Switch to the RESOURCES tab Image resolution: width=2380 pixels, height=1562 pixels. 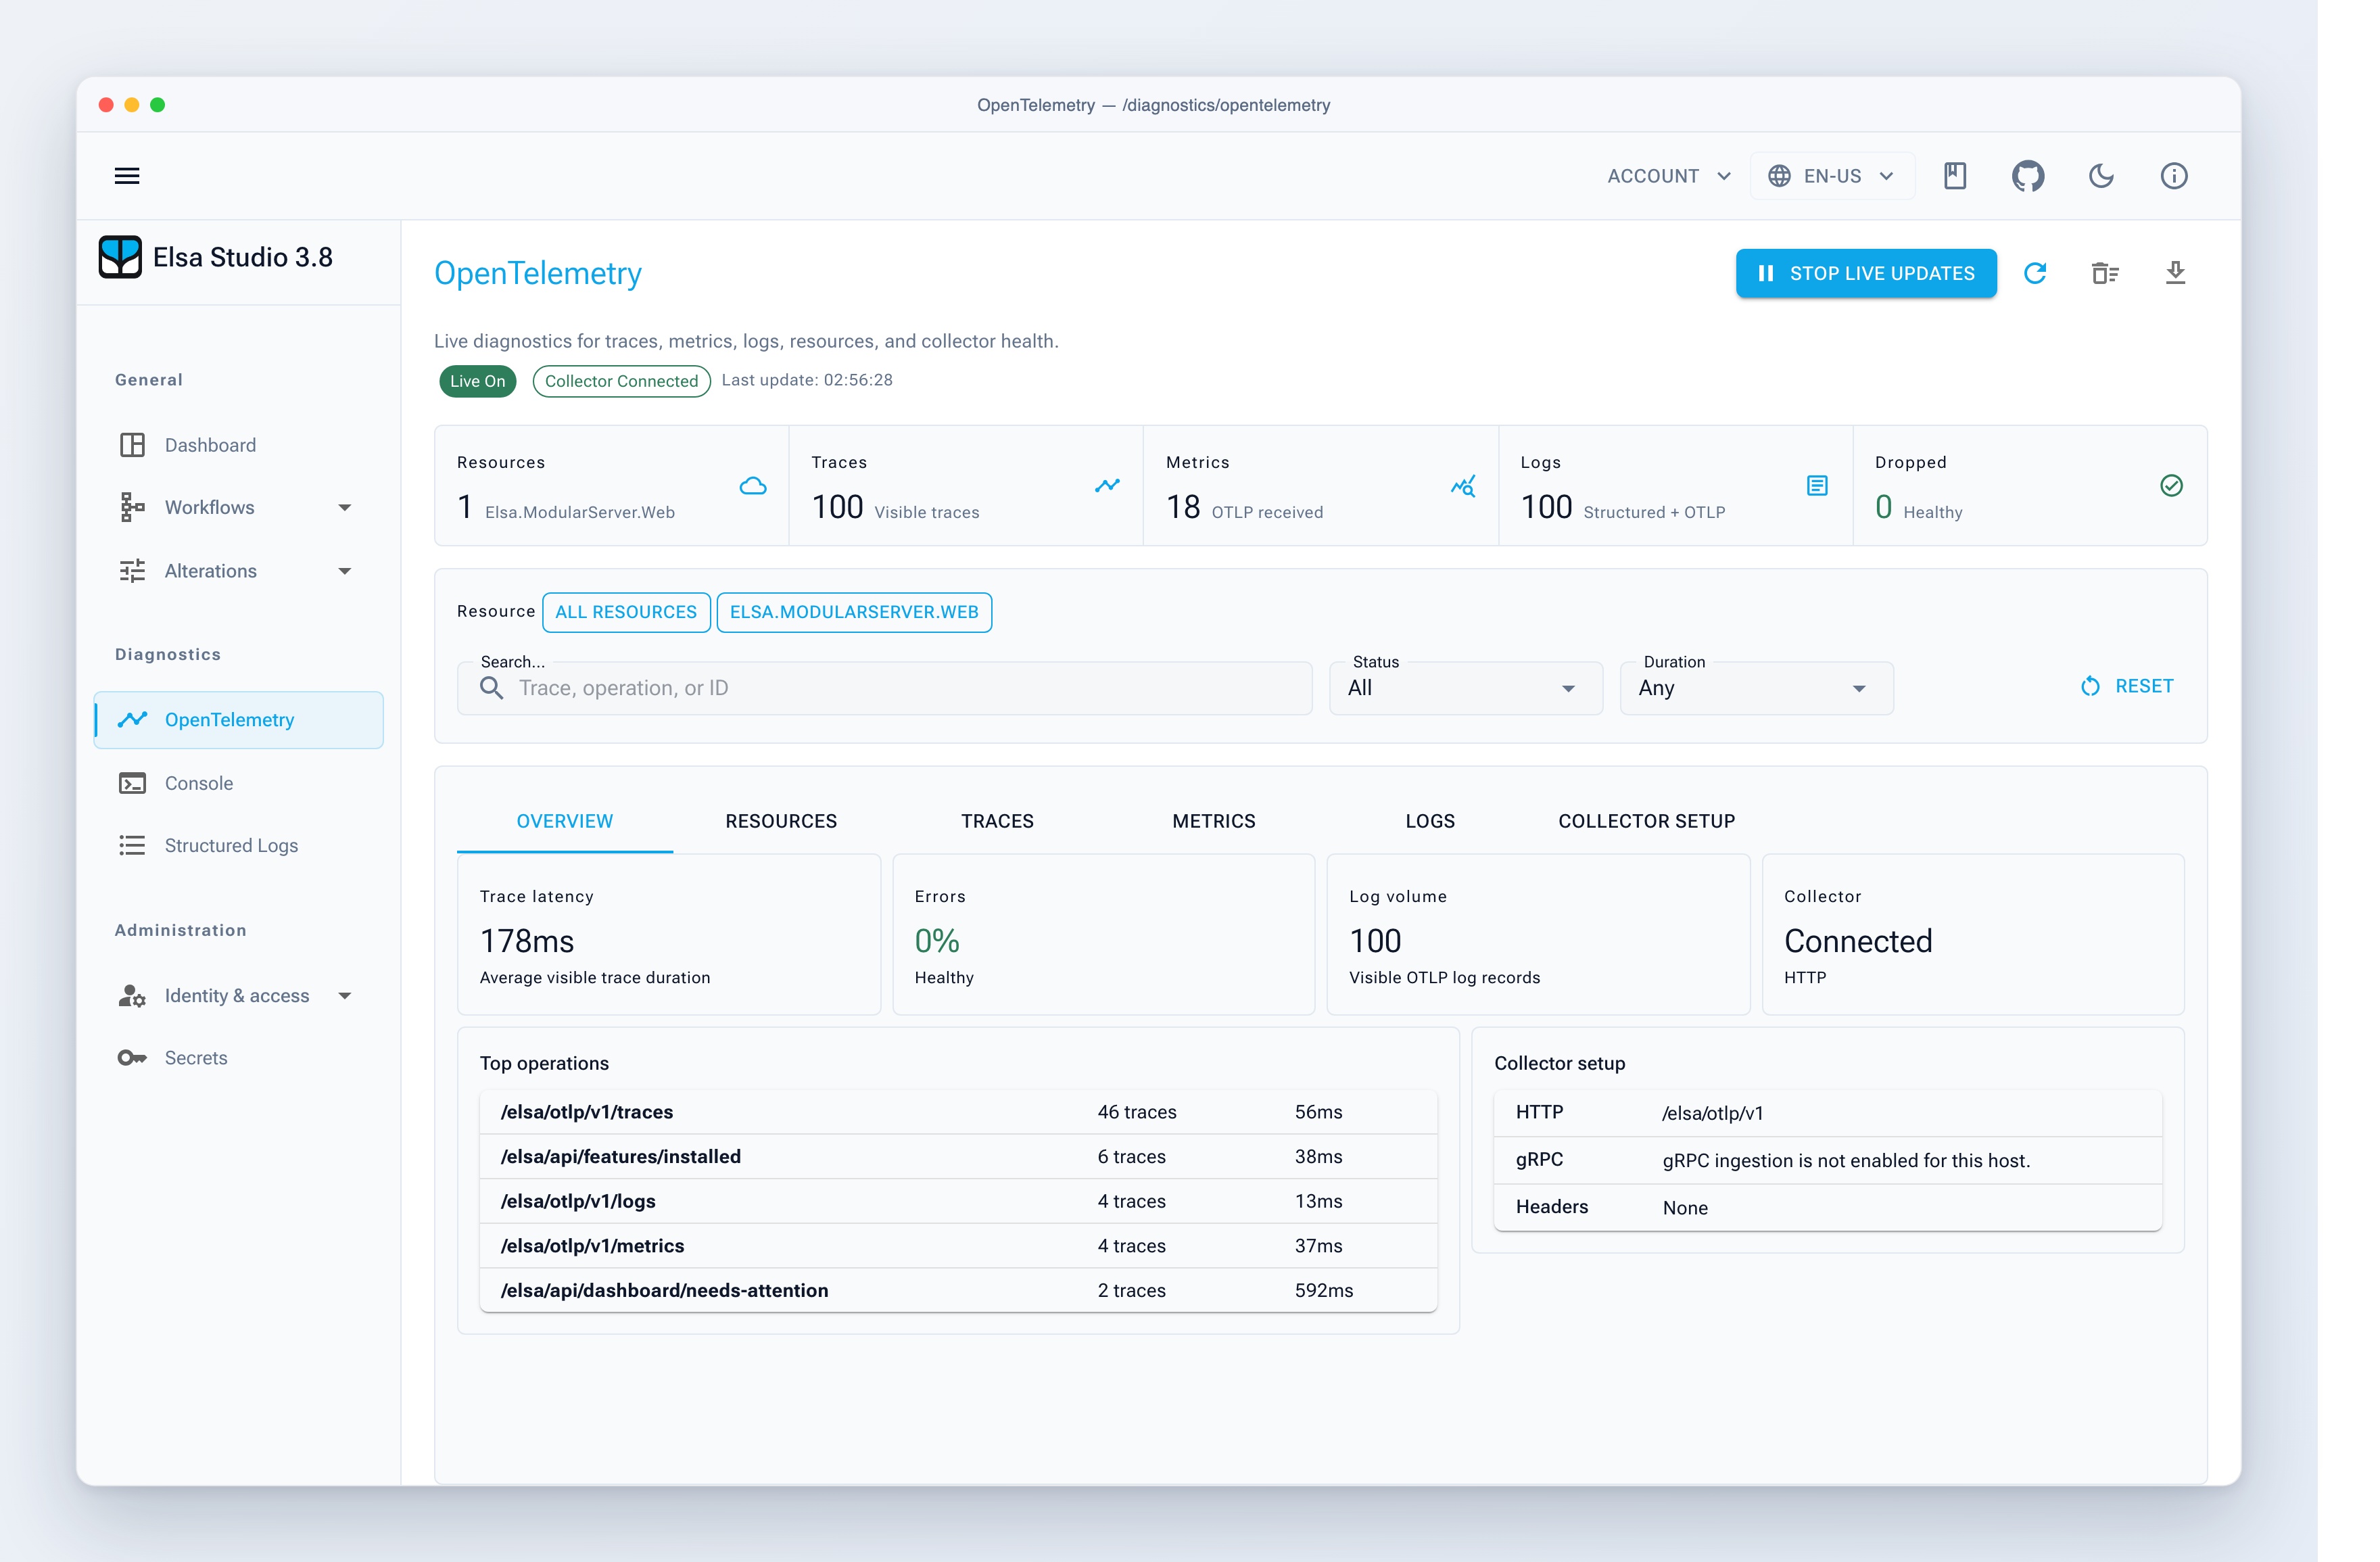point(781,821)
